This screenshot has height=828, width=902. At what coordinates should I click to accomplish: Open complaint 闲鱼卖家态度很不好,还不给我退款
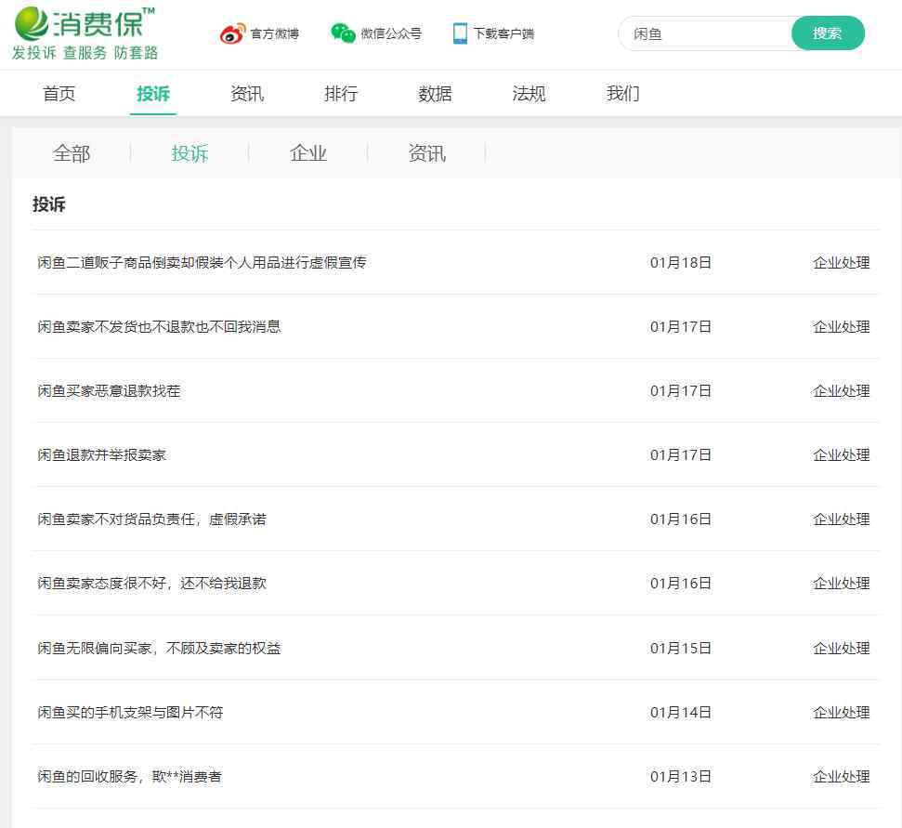pos(151,584)
